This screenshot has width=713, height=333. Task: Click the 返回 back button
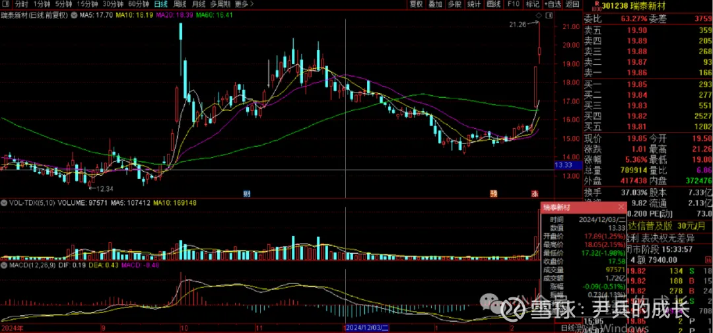(572, 4)
